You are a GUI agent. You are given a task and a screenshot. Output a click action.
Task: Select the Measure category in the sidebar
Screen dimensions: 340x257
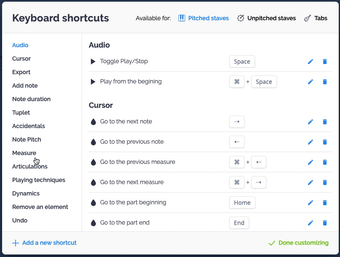[24, 153]
